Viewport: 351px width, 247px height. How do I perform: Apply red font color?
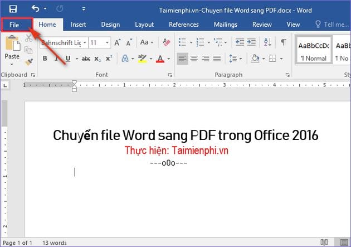(x=160, y=59)
